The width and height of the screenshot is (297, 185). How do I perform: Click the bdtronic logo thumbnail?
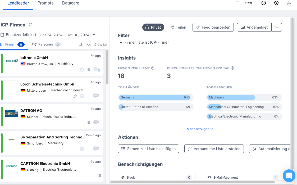[x=12, y=60]
